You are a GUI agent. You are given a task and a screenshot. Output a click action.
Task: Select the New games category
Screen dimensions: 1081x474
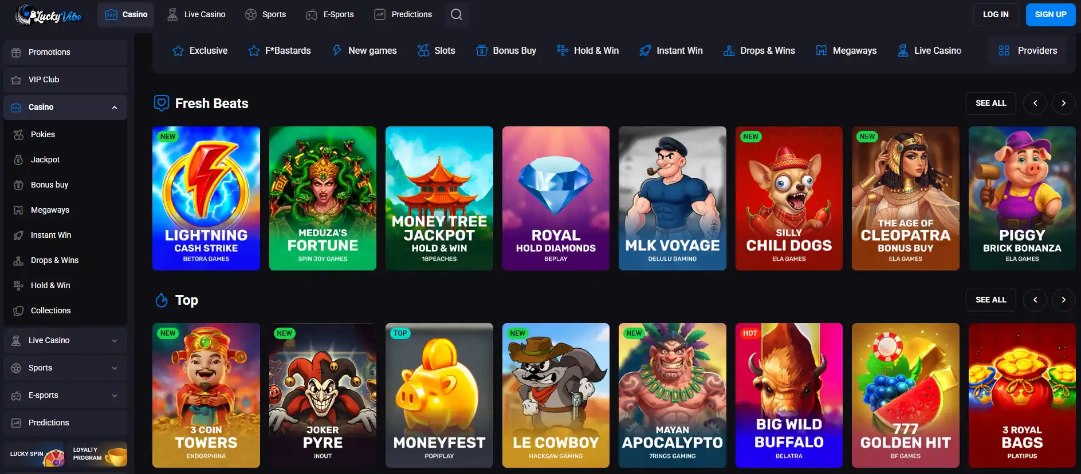click(x=364, y=50)
